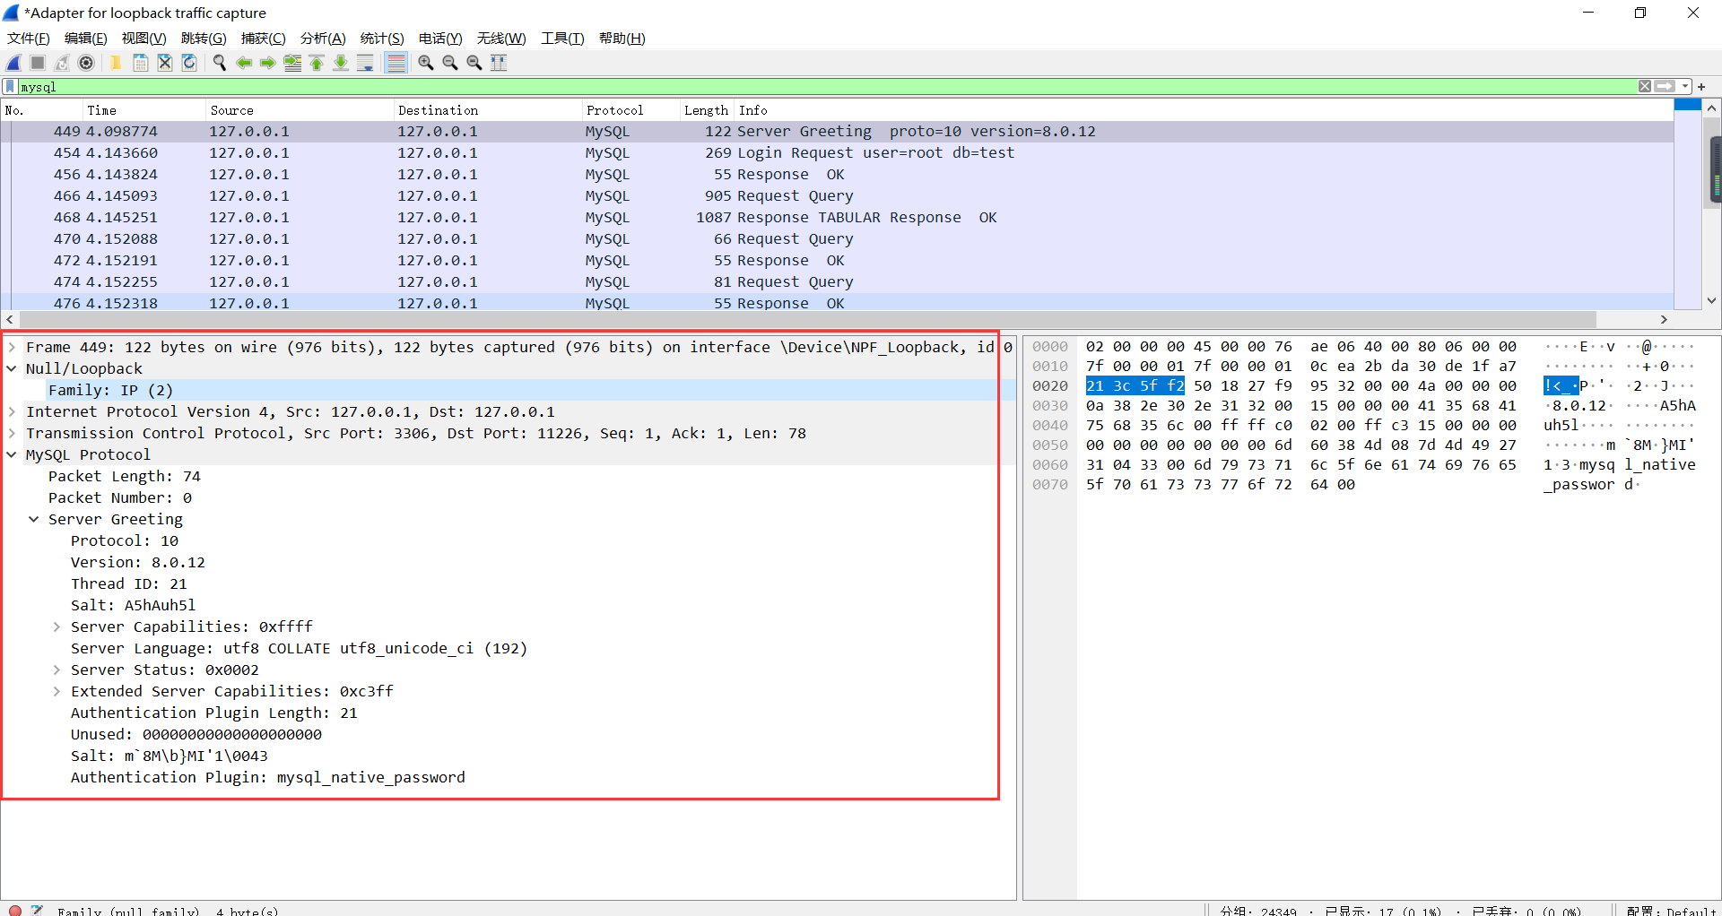Close the capture file

pyautogui.click(x=165, y=63)
